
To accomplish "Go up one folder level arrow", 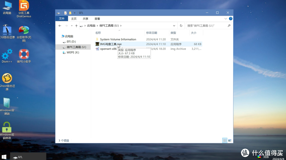I will [77, 26].
